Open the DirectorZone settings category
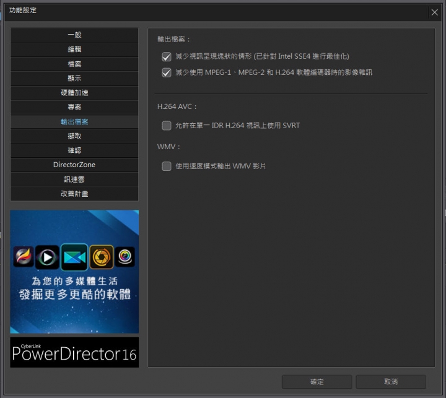Screen dimensions: 446x398 click(x=74, y=165)
